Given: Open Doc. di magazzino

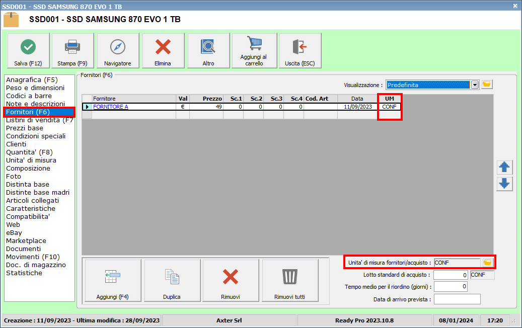Looking at the screenshot, I should (x=36, y=265).
